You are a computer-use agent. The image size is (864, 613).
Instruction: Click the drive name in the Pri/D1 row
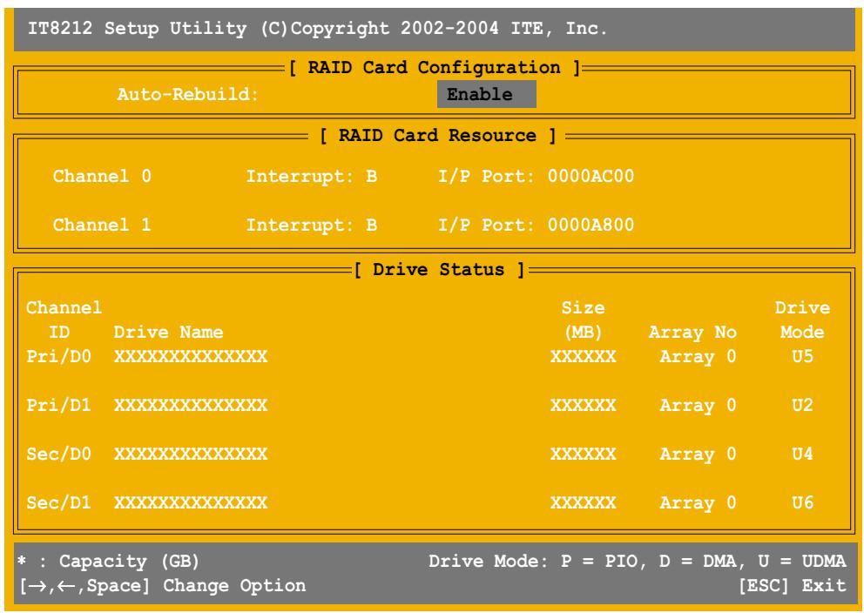191,406
